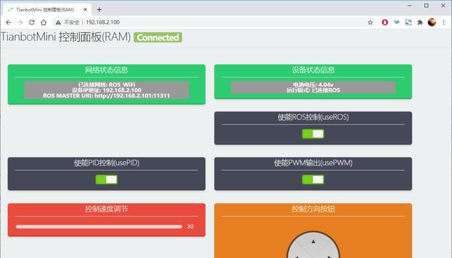
Task: Go back with the browser back arrow
Action: (x=8, y=22)
